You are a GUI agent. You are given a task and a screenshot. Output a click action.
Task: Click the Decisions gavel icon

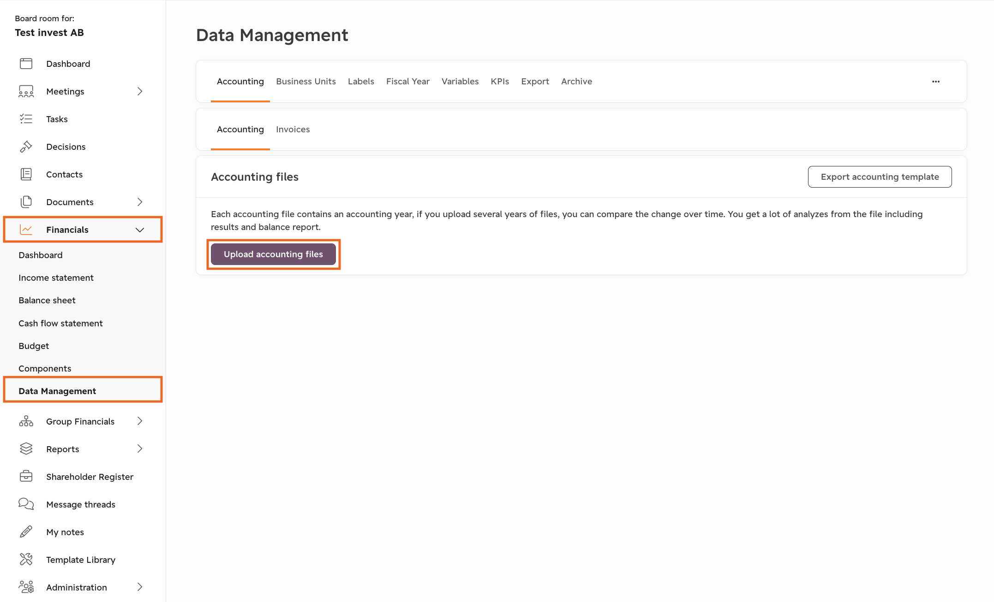[x=26, y=147]
